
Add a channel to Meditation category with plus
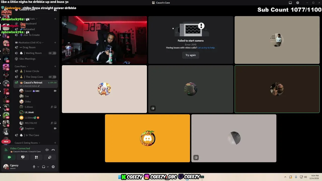pyautogui.click(x=55, y=42)
